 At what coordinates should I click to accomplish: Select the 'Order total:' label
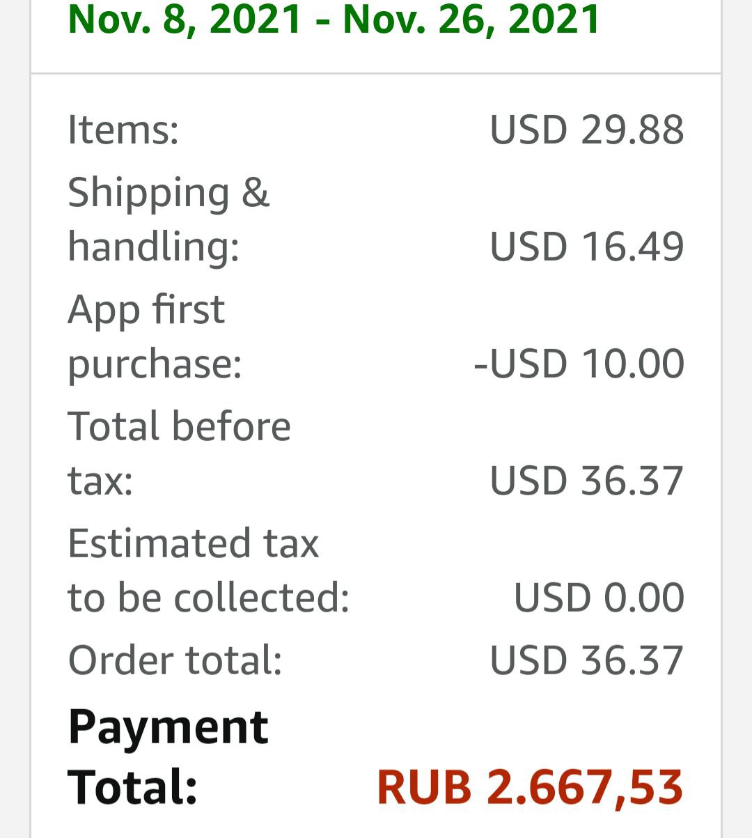pyautogui.click(x=175, y=660)
